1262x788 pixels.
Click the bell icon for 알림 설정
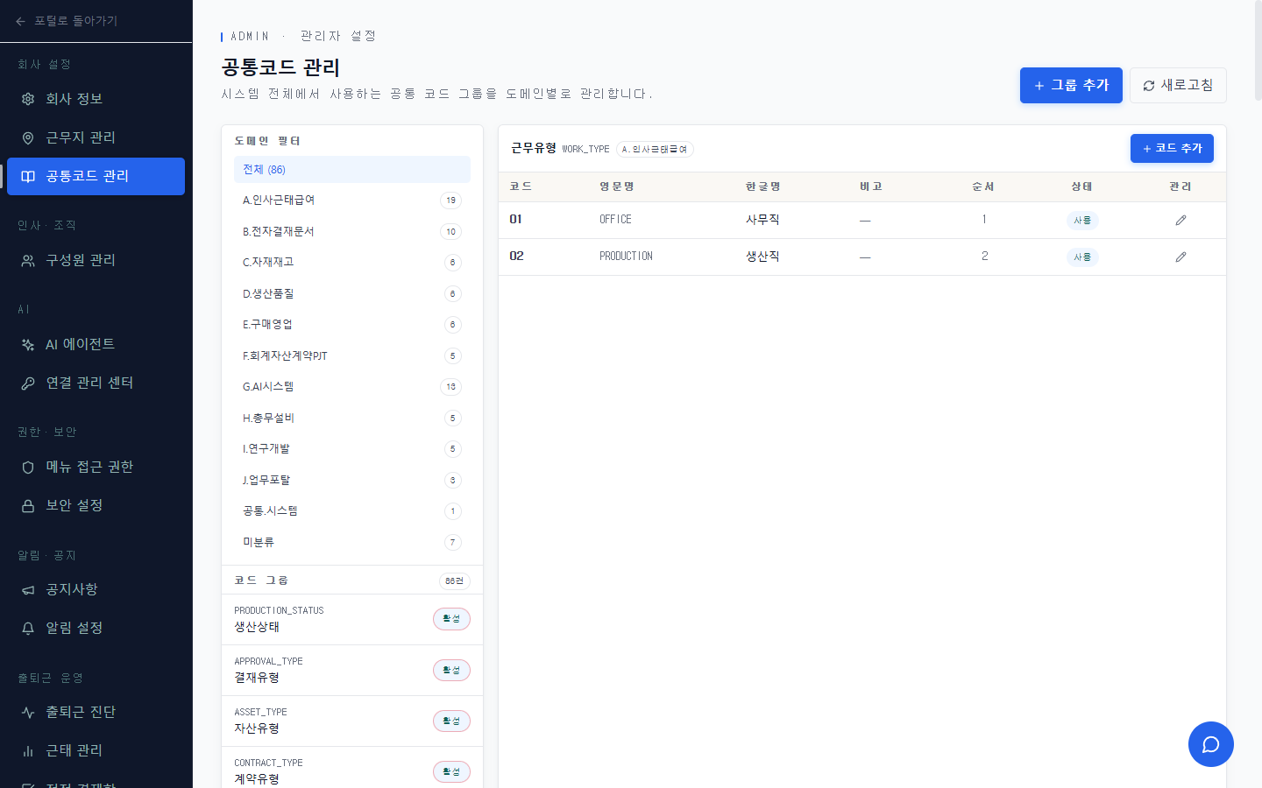click(x=28, y=628)
